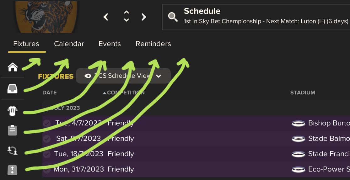Screen dimensions: 350x180
Task: Go back with the left arrow
Action: (106, 17)
